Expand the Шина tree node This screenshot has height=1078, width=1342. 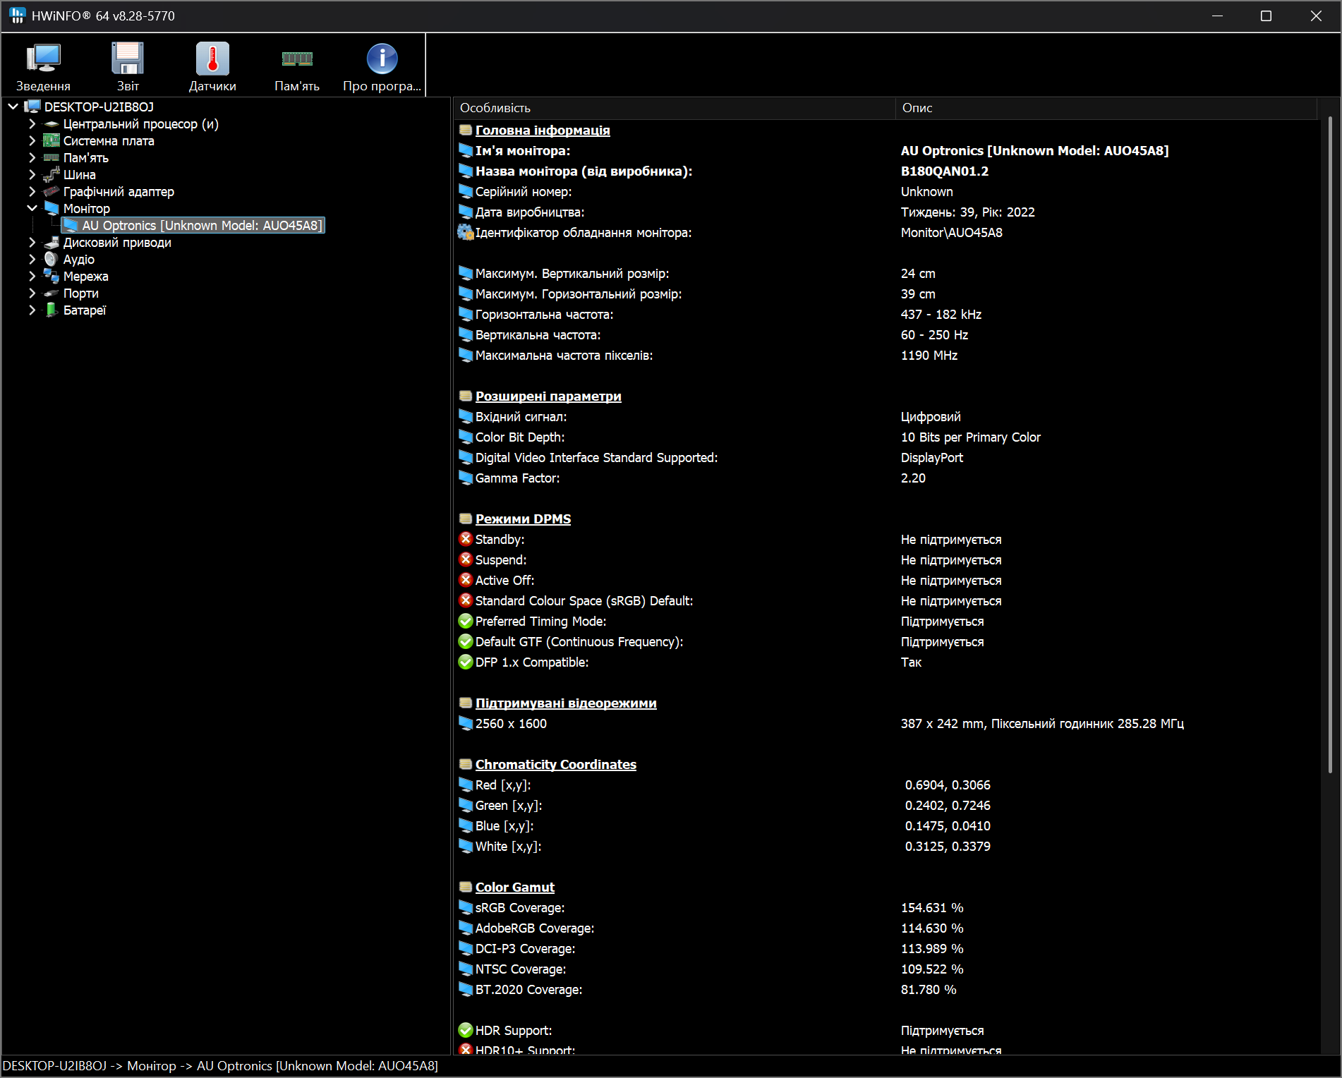pyautogui.click(x=32, y=175)
